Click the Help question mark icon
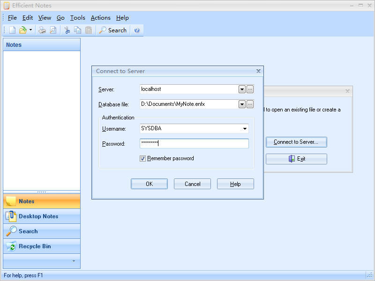This screenshot has height=281, width=375. click(137, 30)
